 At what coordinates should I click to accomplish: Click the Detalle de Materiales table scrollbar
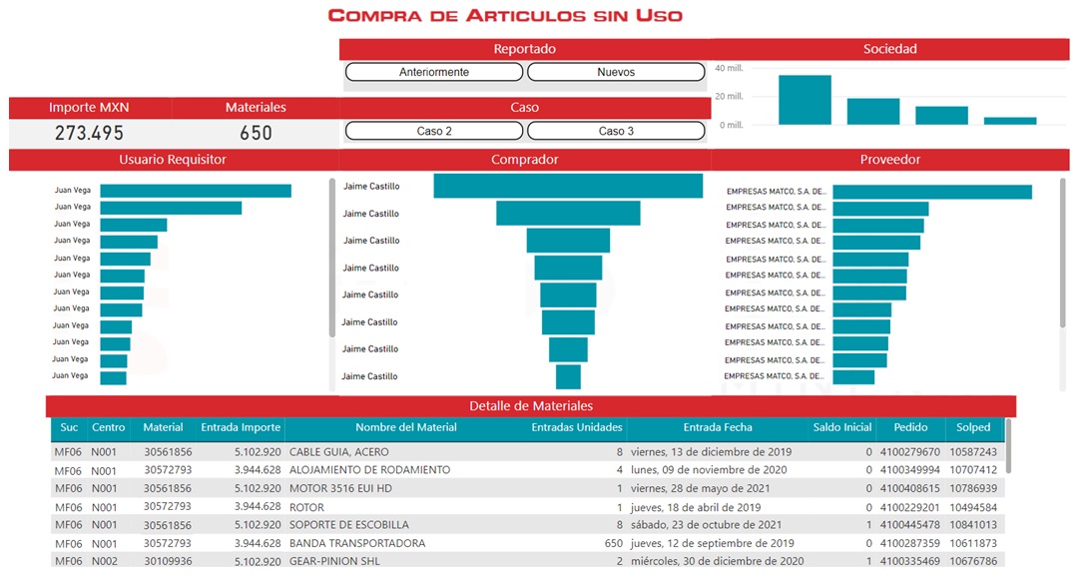point(1009,447)
